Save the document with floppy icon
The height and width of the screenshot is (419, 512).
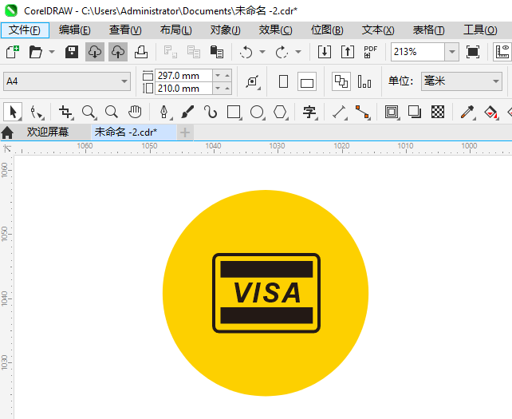pyautogui.click(x=72, y=52)
